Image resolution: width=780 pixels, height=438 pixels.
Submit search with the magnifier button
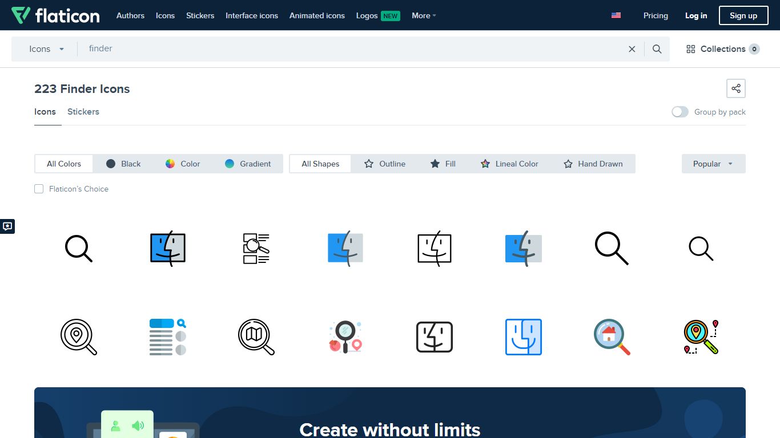657,49
